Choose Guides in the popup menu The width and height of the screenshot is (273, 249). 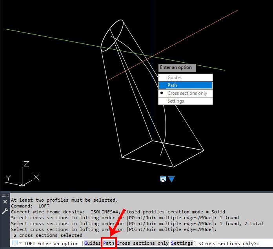click(x=186, y=78)
